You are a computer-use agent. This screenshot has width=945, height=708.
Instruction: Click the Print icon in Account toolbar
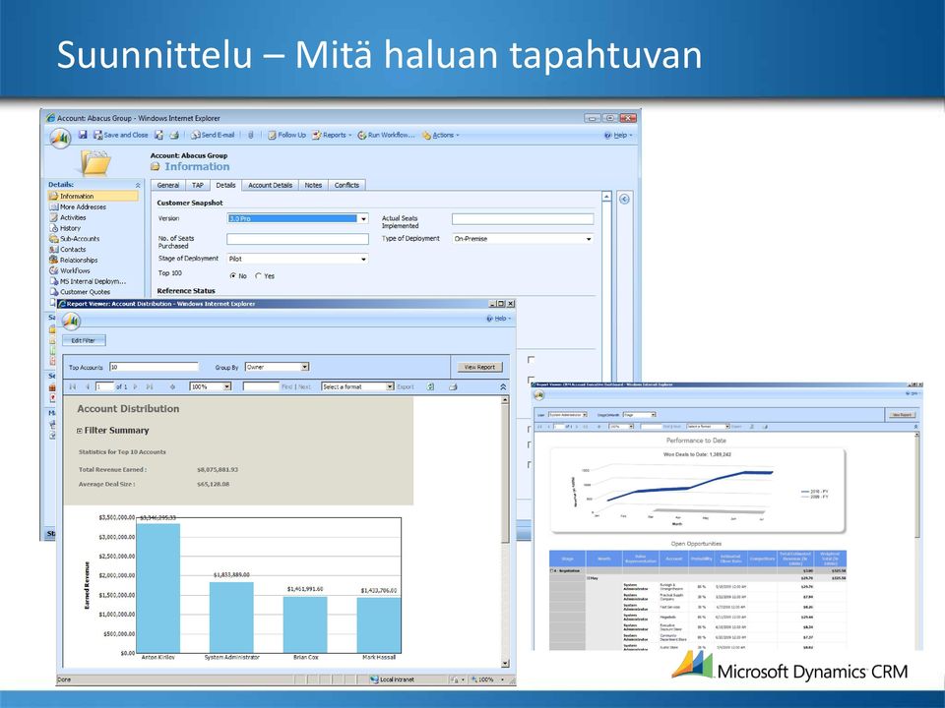tap(174, 135)
